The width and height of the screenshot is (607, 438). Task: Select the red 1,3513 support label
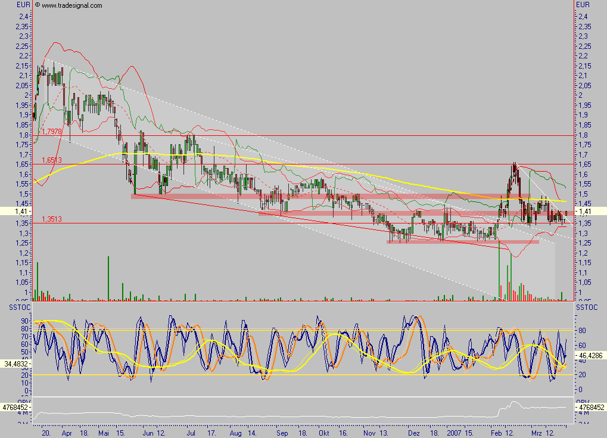click(51, 219)
